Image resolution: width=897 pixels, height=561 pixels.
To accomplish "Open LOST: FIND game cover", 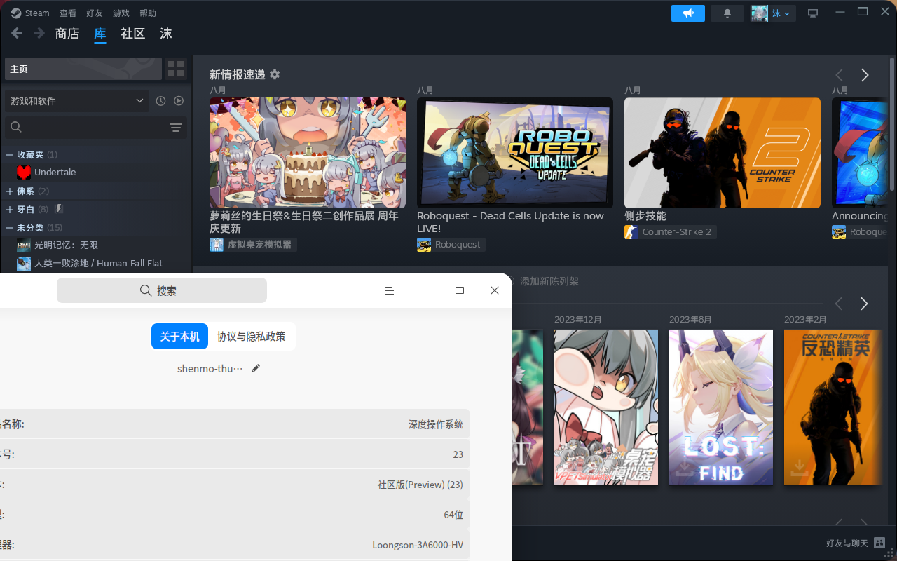I will coord(721,407).
